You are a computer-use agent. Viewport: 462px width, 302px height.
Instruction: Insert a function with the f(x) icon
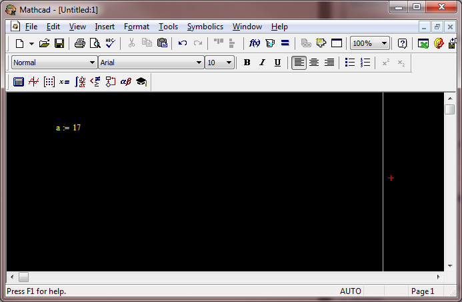[x=255, y=43]
